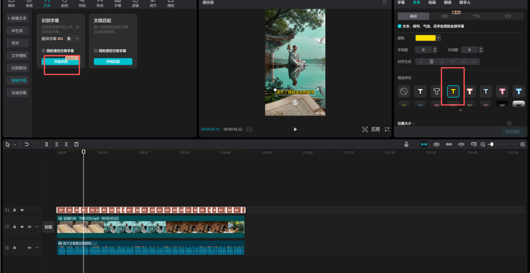Viewport: 530px width, 273px height.
Task: Choose the pink T preset style
Action: 502,91
